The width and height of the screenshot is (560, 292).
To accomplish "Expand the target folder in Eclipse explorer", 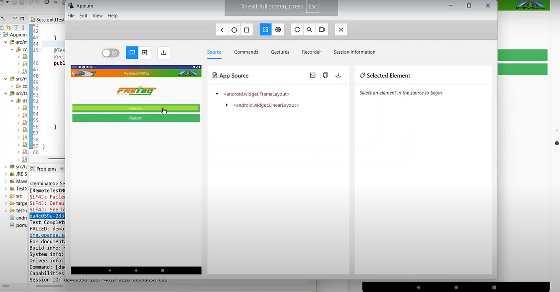I will [x=5, y=203].
